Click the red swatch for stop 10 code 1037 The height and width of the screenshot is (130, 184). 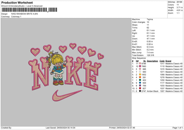[x=140, y=88]
